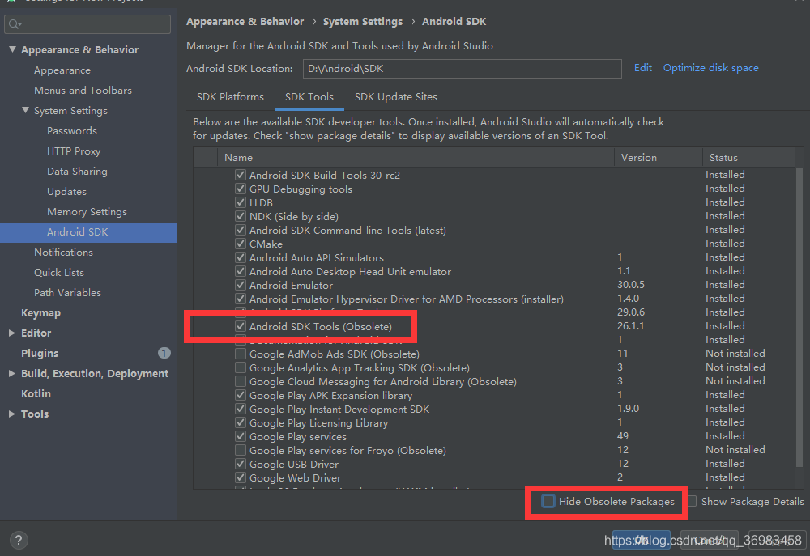Toggle Android Auto API Simulators checkbox
Viewport: 810px width, 556px height.
pyautogui.click(x=241, y=257)
